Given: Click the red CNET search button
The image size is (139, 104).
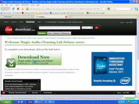Looking at the screenshot, I should click(x=96, y=28).
